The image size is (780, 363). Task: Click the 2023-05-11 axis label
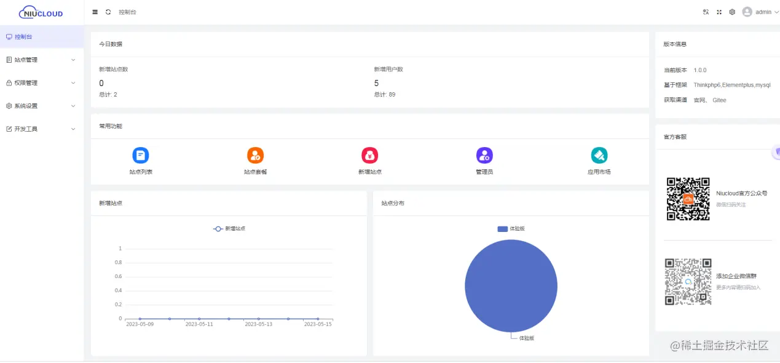[199, 324]
